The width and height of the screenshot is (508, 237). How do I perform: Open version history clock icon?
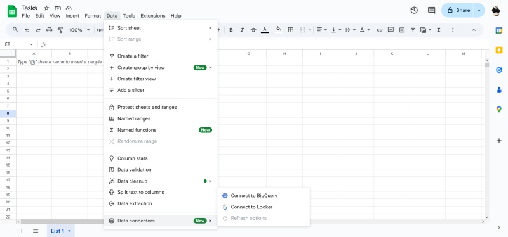[x=414, y=10]
